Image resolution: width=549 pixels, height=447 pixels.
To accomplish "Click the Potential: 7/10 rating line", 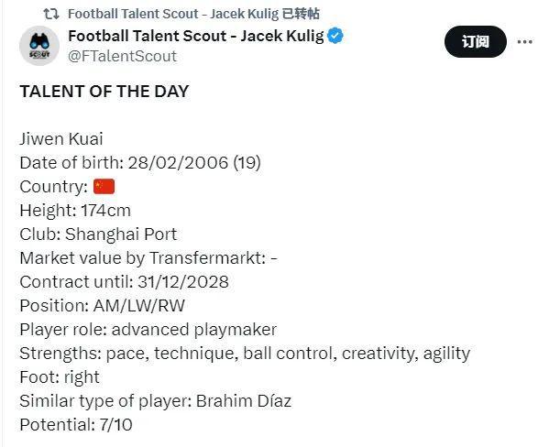I will pos(76,425).
